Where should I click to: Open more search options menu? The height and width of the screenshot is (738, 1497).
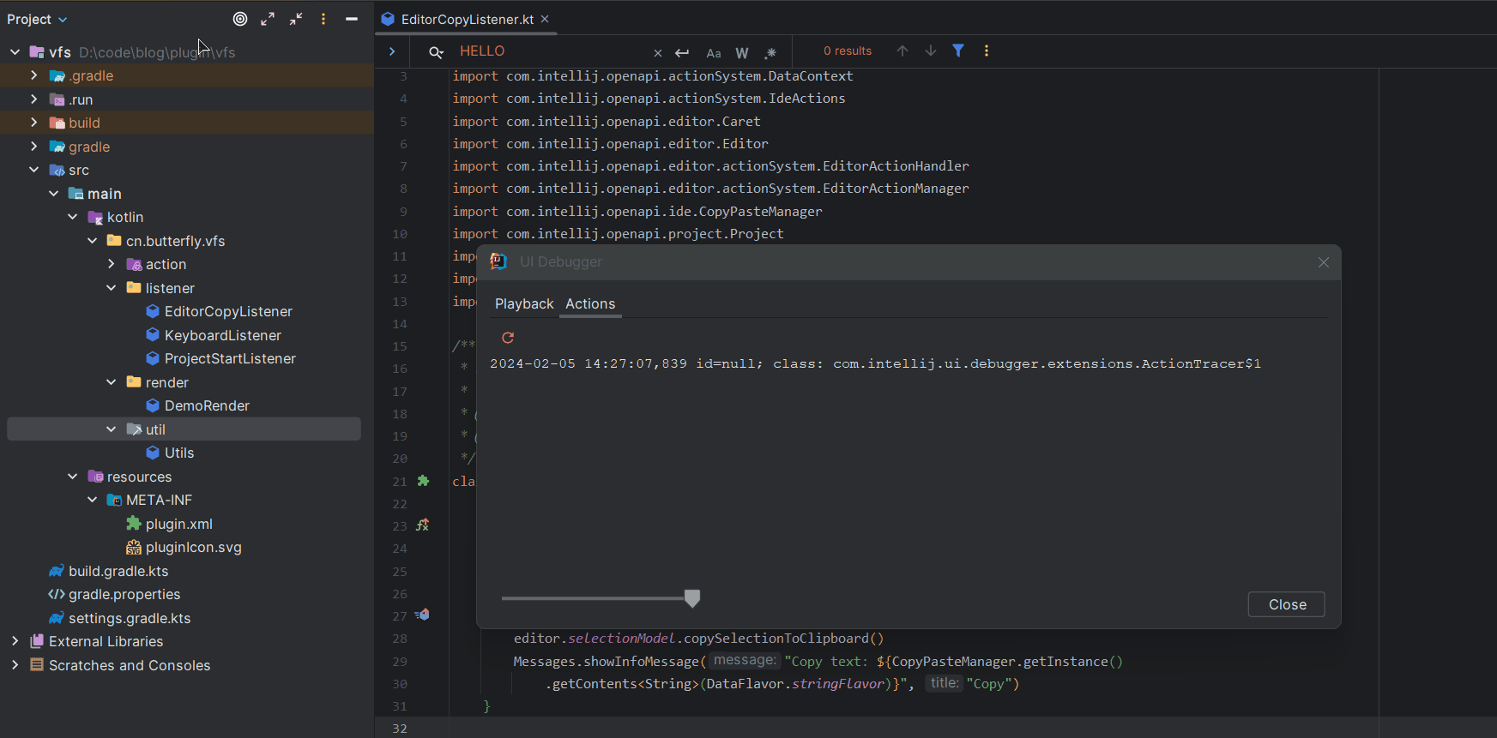point(987,51)
